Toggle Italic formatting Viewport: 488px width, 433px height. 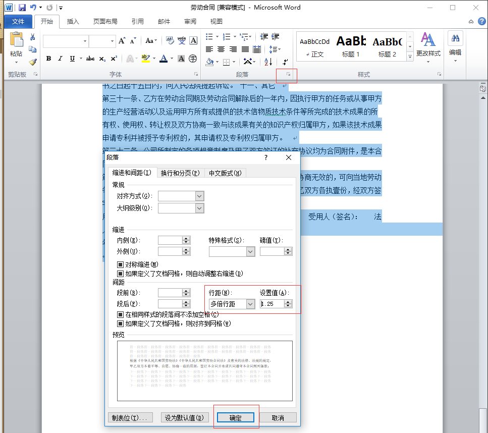[x=60, y=59]
